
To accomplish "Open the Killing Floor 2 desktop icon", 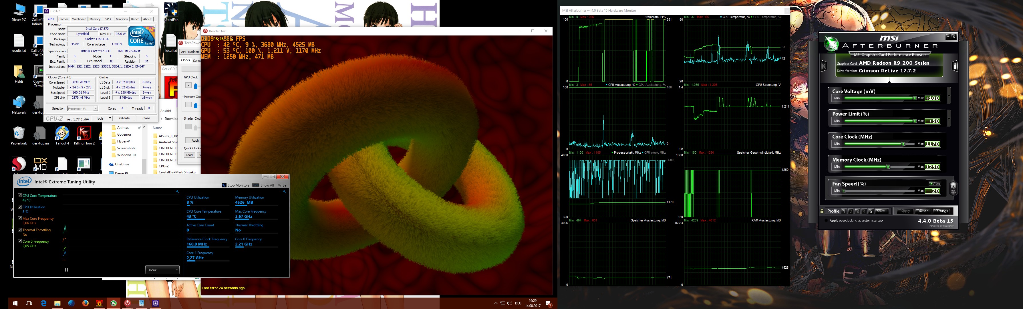I will pyautogui.click(x=84, y=133).
